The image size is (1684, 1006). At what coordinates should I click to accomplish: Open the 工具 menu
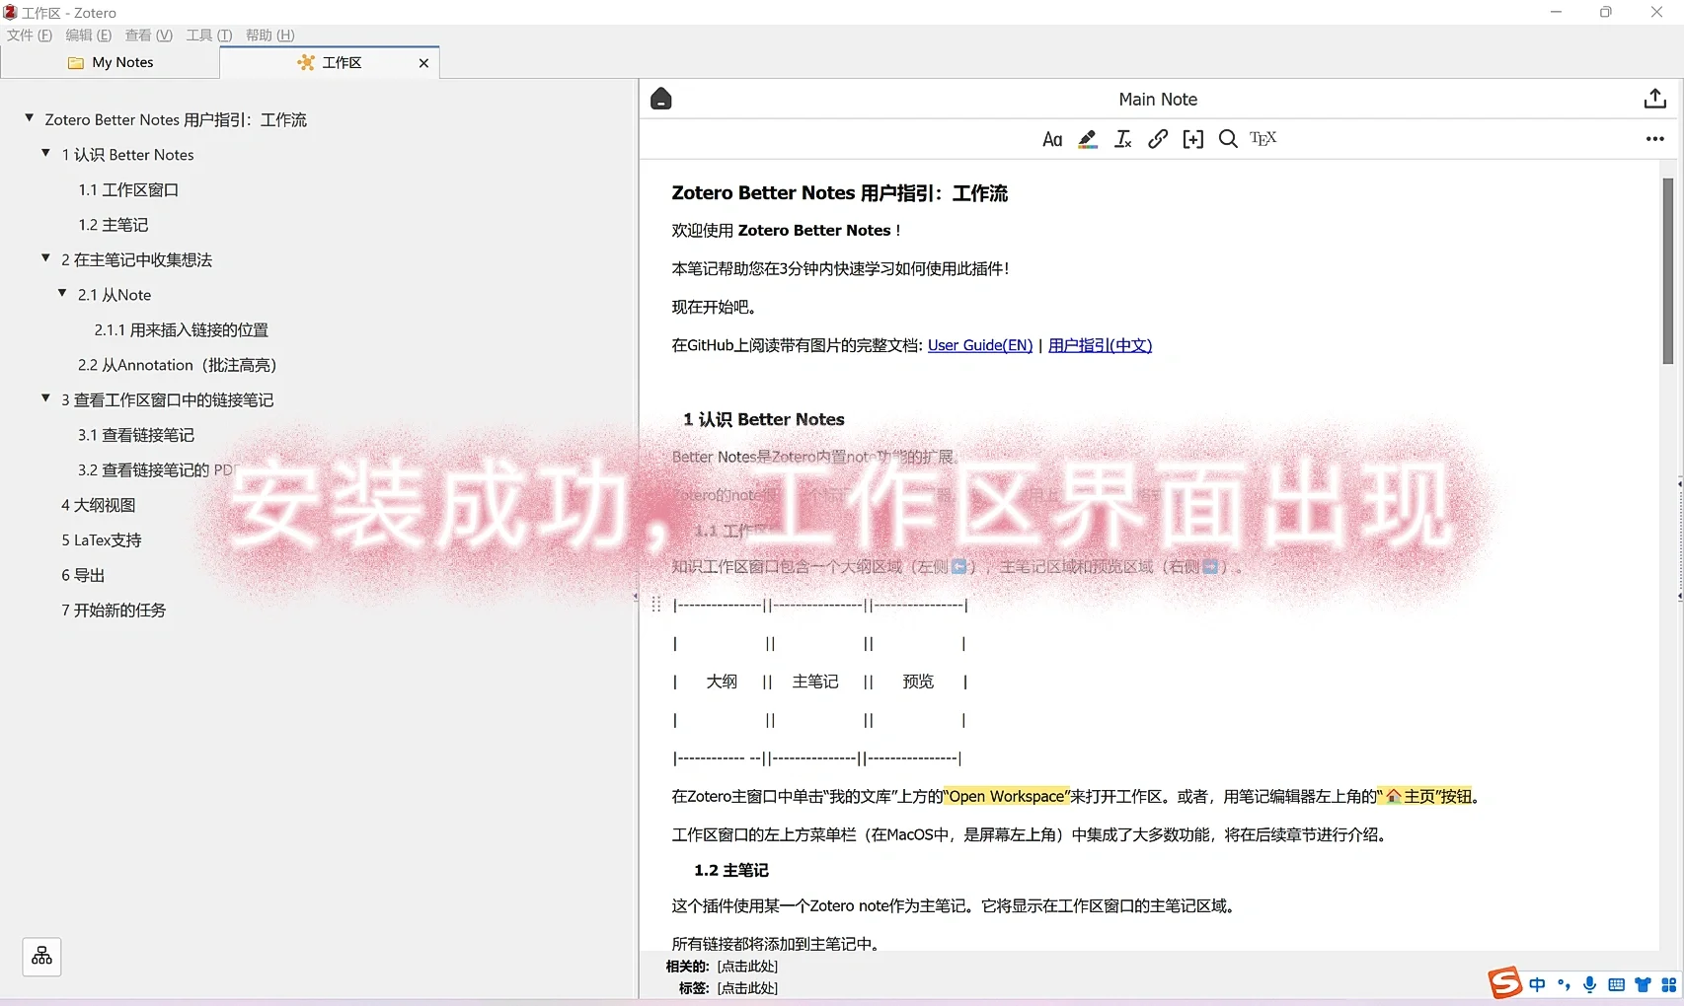pos(207,35)
